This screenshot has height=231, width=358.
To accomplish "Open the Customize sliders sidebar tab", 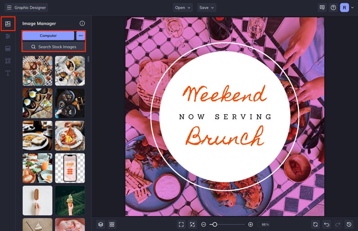I will [8, 36].
